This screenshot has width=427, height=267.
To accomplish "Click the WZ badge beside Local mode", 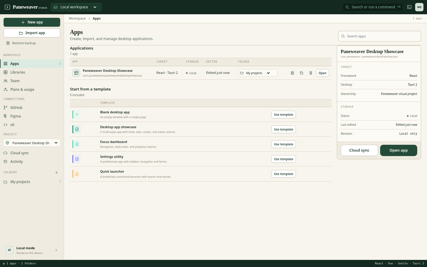I will coord(9,250).
